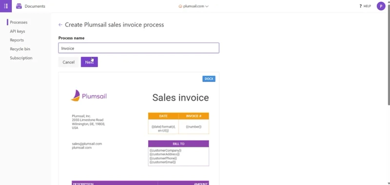Image resolution: width=390 pixels, height=185 pixels.
Task: Click the Documents title text
Action: coord(35,6)
